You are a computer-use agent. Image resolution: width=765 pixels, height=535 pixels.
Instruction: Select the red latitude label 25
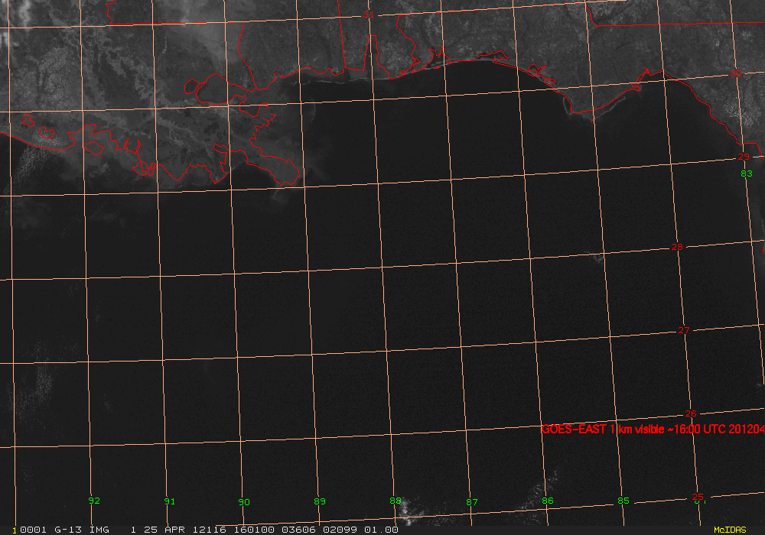698,497
